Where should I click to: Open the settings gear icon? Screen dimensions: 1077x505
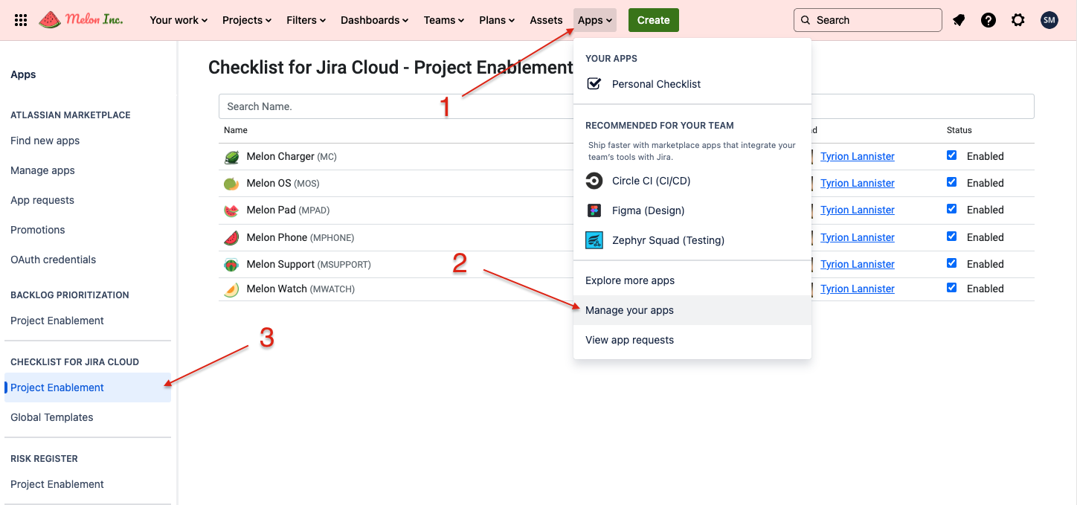point(1018,20)
